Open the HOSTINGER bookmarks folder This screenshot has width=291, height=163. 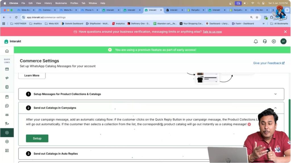tap(18, 24)
